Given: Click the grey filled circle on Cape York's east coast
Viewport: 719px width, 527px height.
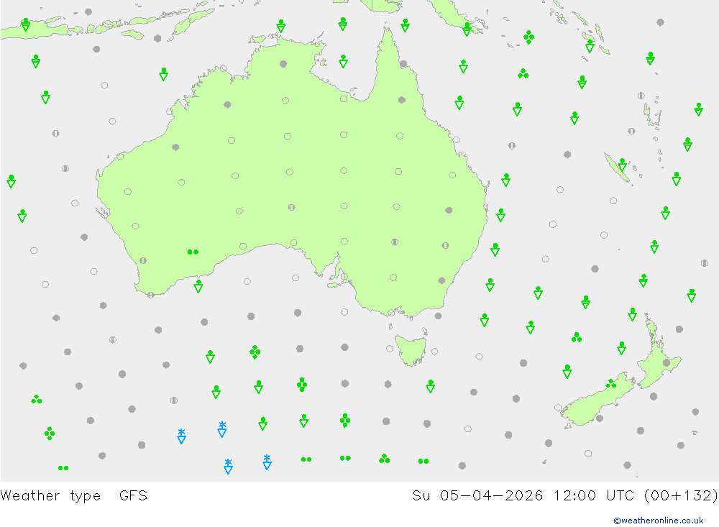Looking at the screenshot, I should [x=403, y=64].
